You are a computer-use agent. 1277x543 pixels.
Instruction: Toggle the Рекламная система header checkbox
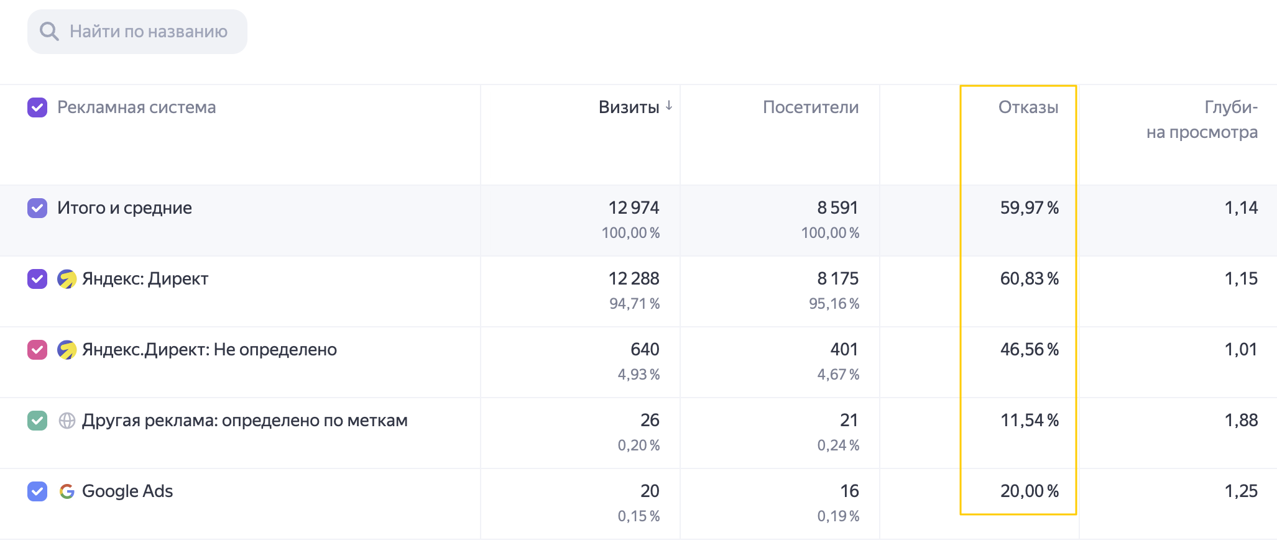click(x=37, y=107)
